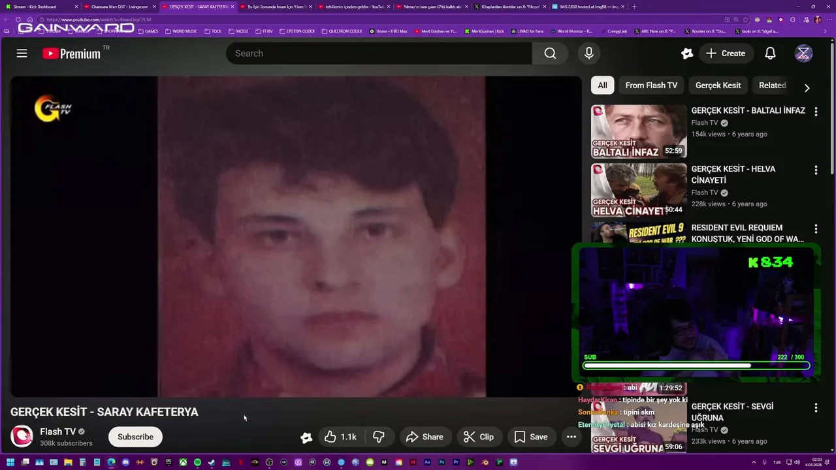
Task: Click the SUB goal progress bar overlay
Action: click(696, 366)
